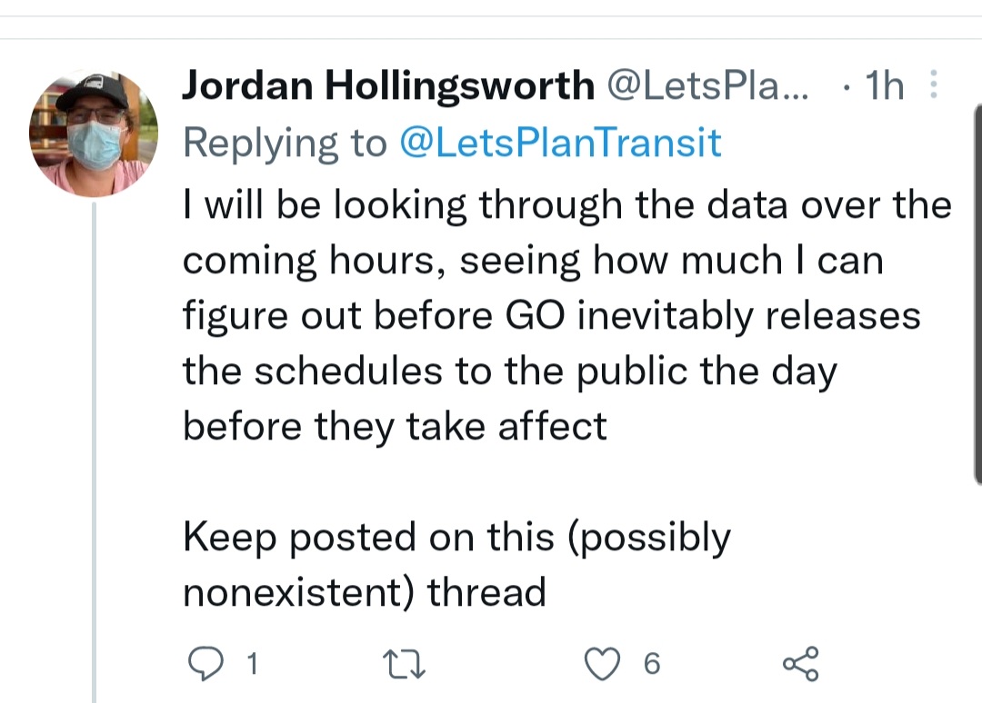Open the @LetsPlanTransit mention link
Image resolution: width=982 pixels, height=703 pixels.
[x=560, y=144]
